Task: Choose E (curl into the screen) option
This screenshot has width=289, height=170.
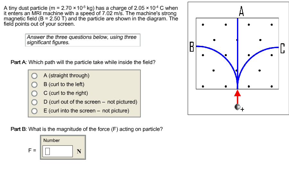Action: (34, 111)
